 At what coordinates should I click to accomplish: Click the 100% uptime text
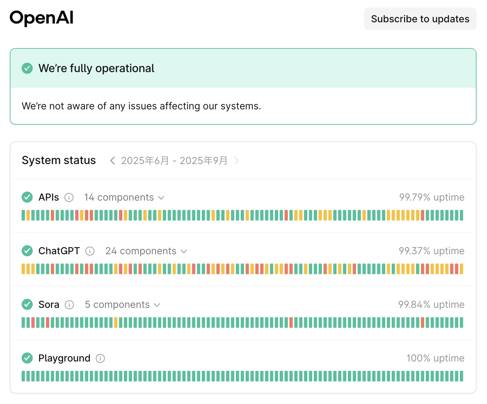[x=435, y=358]
